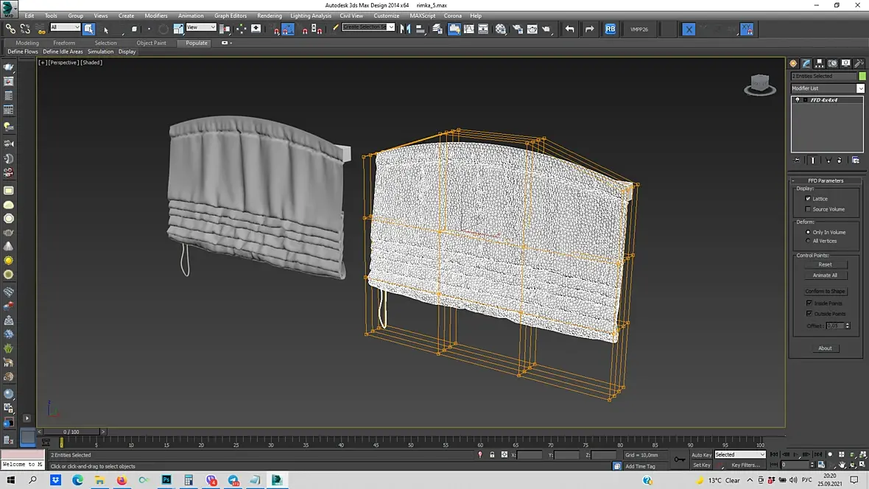Click the green object color swatch

[862, 76]
